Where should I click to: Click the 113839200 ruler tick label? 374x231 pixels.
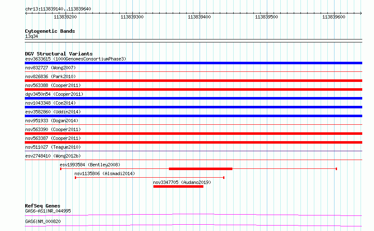click(65, 17)
